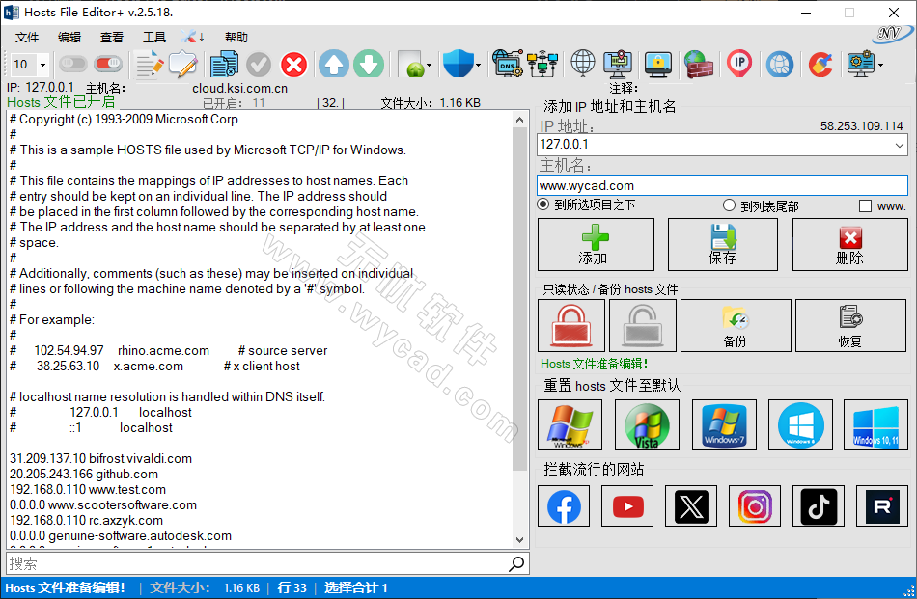Click the blue shield toolbar icon
The image size is (917, 599).
pyautogui.click(x=458, y=64)
